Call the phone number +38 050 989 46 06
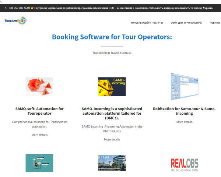Image resolution: width=221 pixels, height=177 pixels. [x=20, y=8]
